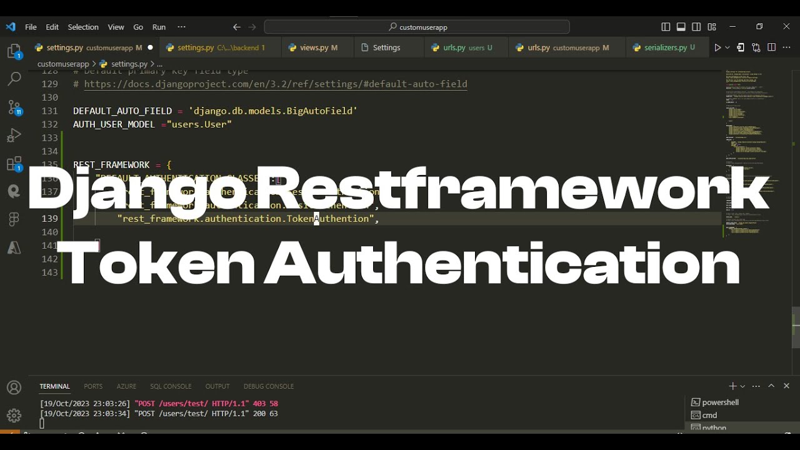Maximize the terminal panel with the up chevron
The image size is (800, 450).
(771, 386)
